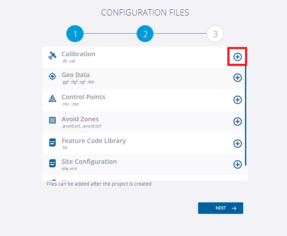The width and height of the screenshot is (287, 236).
Task: Click the Geo Data target icon
Action: [x=52, y=77]
